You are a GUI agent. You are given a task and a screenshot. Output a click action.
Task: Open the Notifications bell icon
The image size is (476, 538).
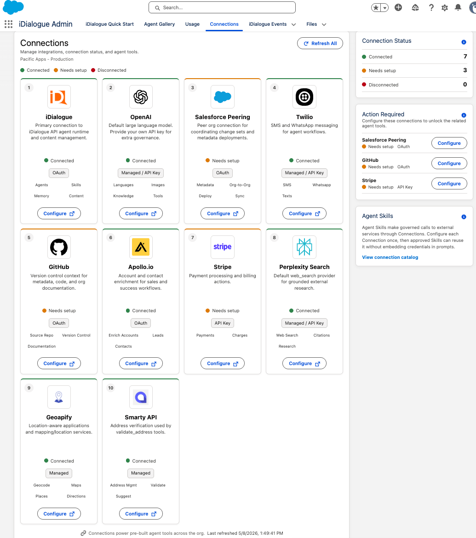tap(458, 7)
